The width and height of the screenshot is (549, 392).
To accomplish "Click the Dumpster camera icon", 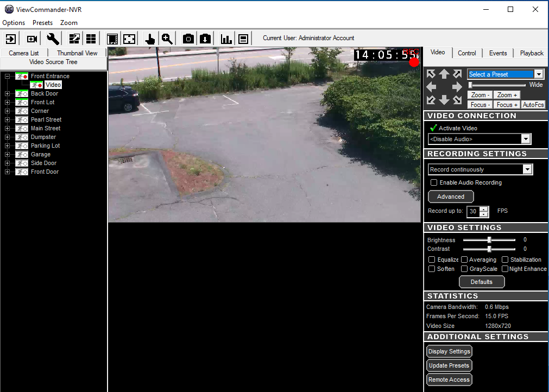I will pos(22,137).
